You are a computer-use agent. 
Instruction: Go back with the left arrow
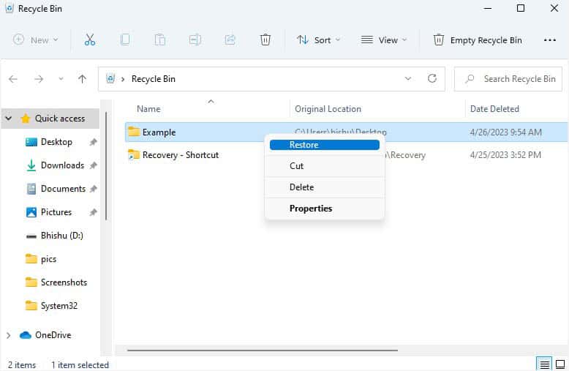click(x=13, y=79)
